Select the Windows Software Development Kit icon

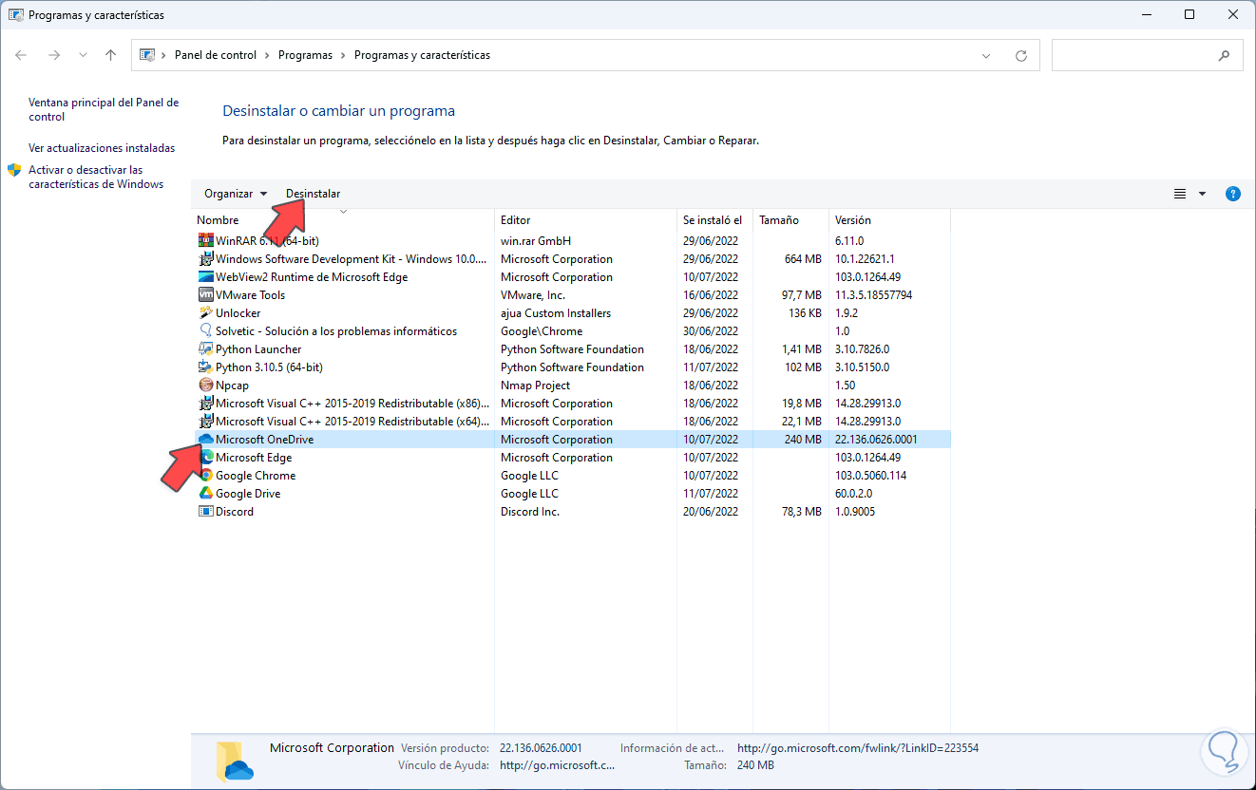click(x=206, y=259)
